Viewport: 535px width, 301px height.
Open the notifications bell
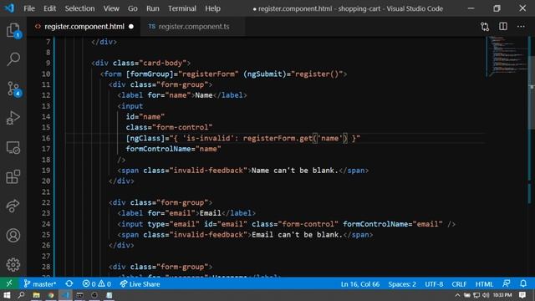[x=523, y=283]
